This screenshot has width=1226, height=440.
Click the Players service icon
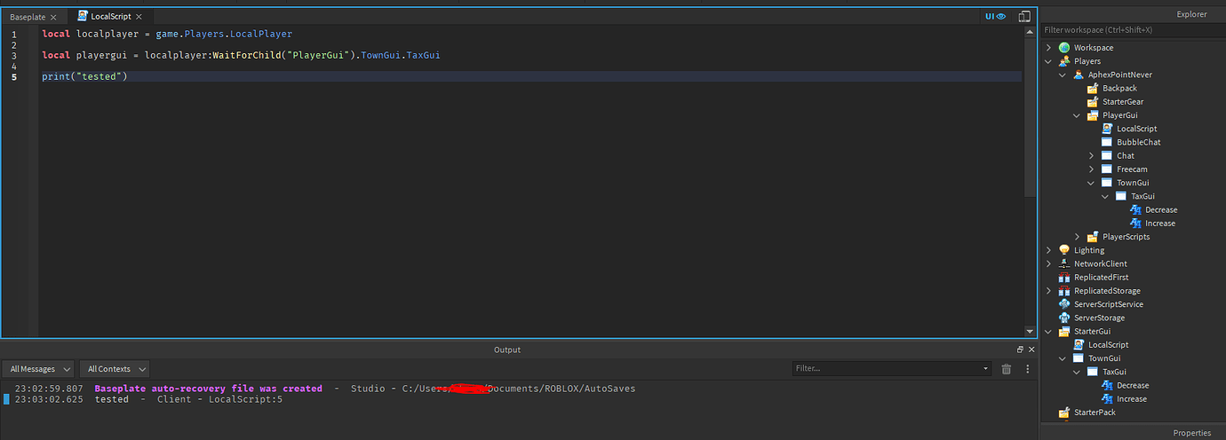pyautogui.click(x=1064, y=61)
